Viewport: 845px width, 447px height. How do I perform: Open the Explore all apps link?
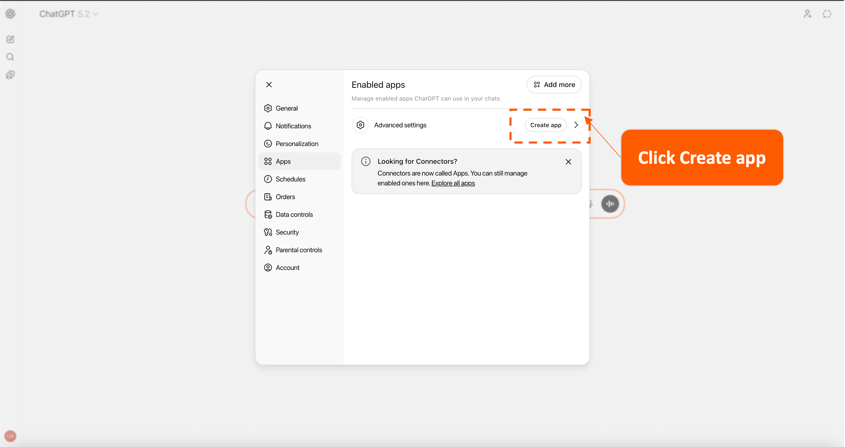point(453,183)
